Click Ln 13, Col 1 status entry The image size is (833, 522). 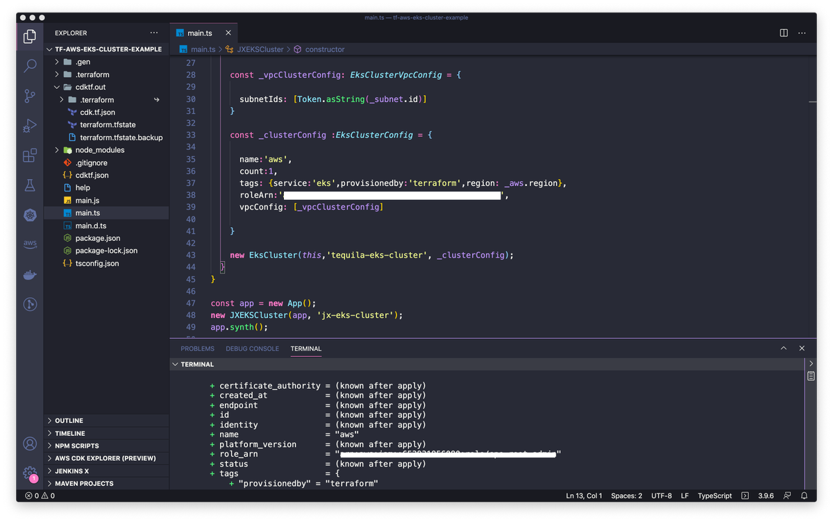584,496
